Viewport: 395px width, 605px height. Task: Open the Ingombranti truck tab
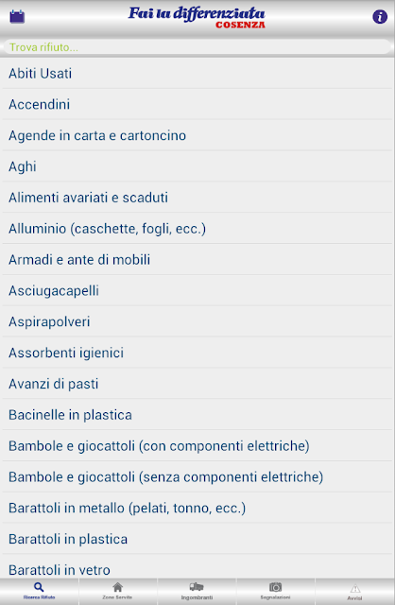click(x=197, y=591)
